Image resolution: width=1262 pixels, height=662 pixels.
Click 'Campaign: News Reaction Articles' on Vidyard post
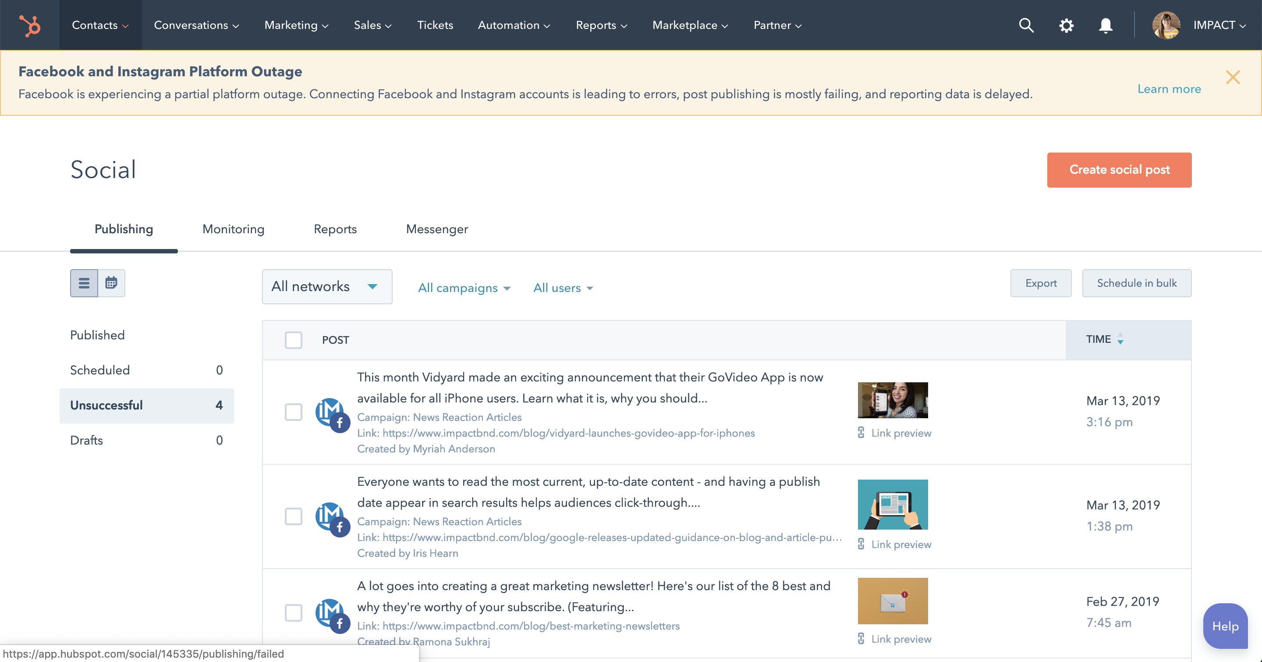[440, 417]
